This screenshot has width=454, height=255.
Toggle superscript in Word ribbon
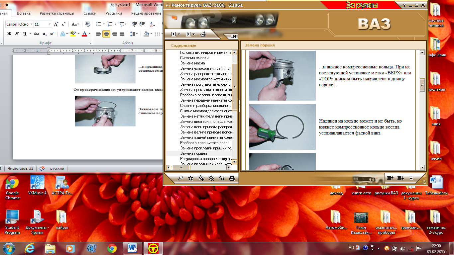(52, 34)
